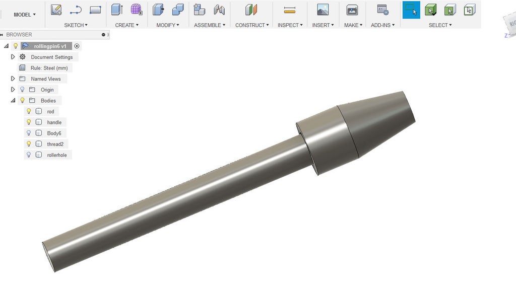Select Body6 in the browser tree

[x=54, y=133]
